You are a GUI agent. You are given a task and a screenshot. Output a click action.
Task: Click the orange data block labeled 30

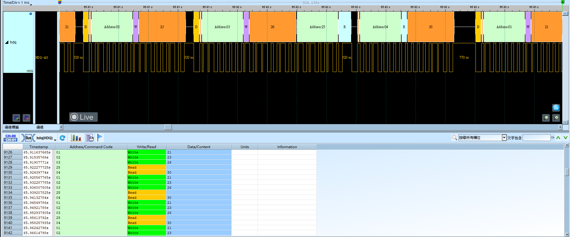tap(431, 27)
